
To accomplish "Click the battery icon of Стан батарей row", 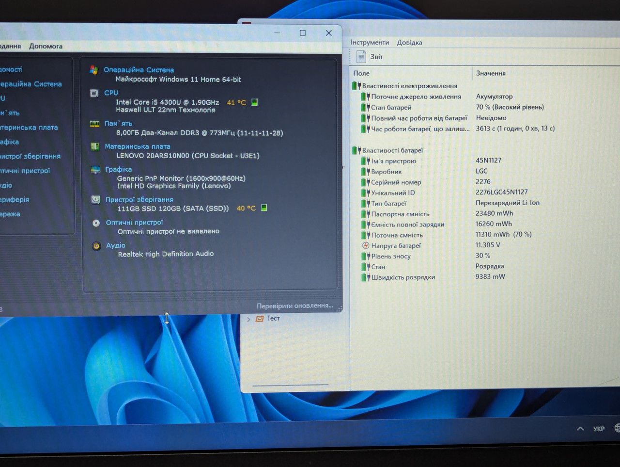I will 365,107.
